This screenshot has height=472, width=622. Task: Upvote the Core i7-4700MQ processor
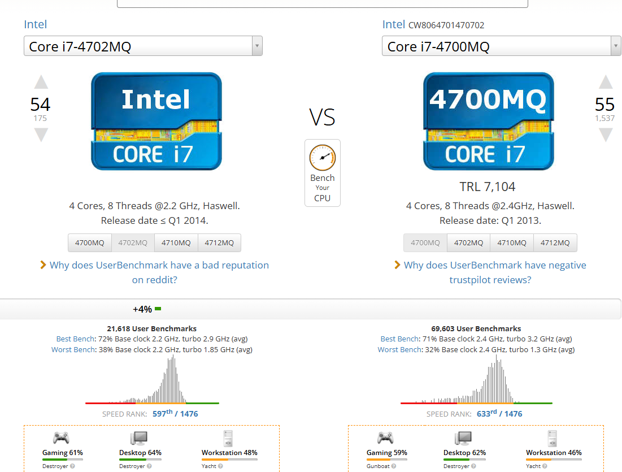click(x=605, y=83)
